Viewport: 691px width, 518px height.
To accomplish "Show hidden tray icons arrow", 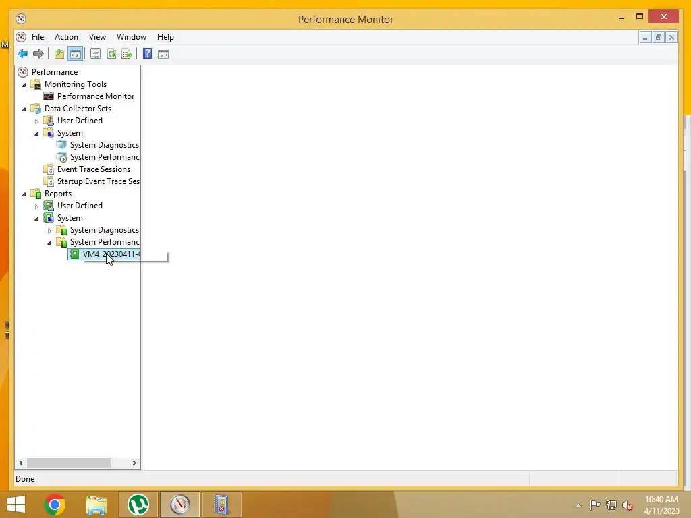I will click(x=578, y=505).
